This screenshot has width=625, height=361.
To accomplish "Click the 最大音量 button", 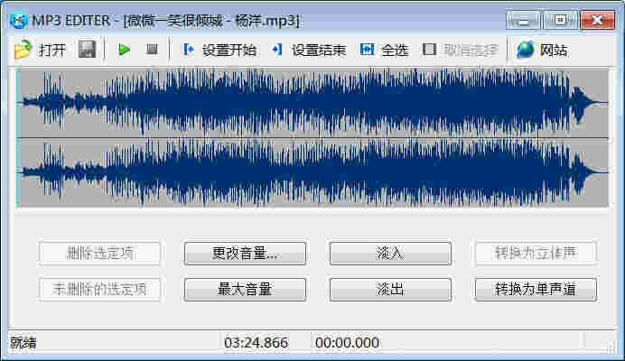I will coord(245,289).
